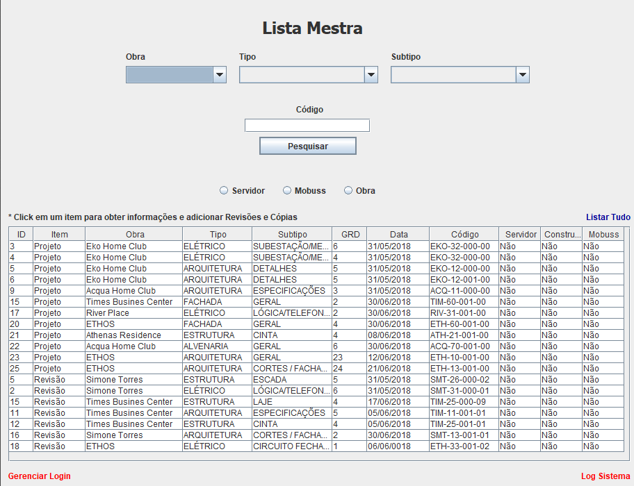Open the Gerenciar Login link

coord(39,476)
